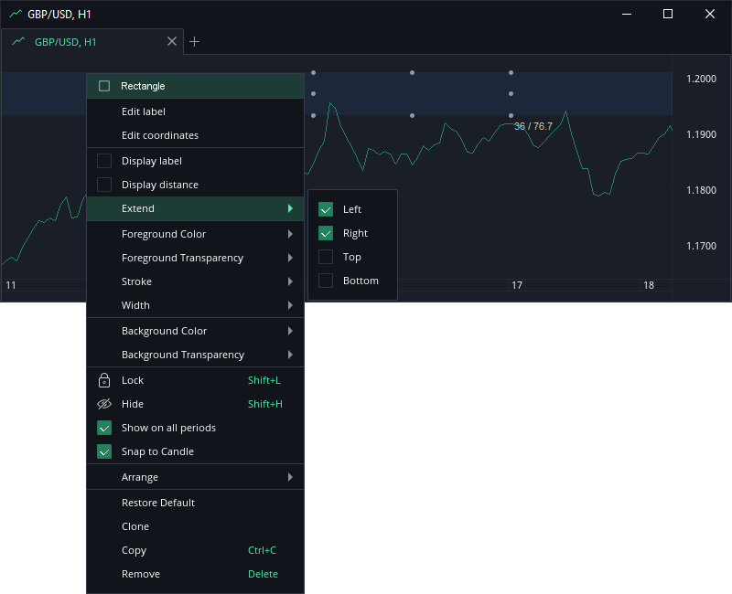Open the Extend submenu arrow
This screenshot has height=594, width=732.
[x=290, y=208]
